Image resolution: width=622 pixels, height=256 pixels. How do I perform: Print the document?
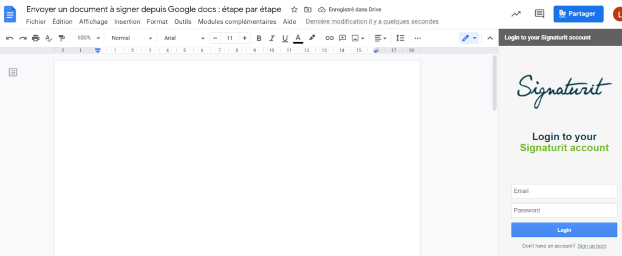click(36, 38)
